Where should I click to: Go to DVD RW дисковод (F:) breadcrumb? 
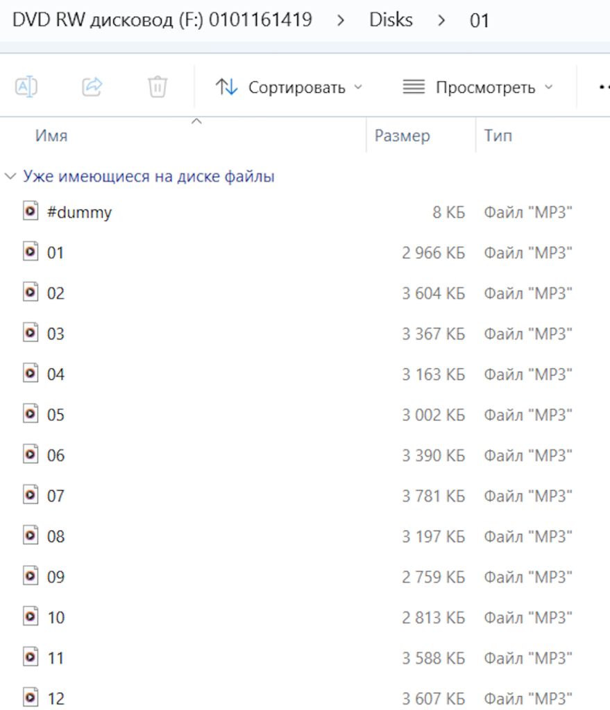click(x=162, y=20)
